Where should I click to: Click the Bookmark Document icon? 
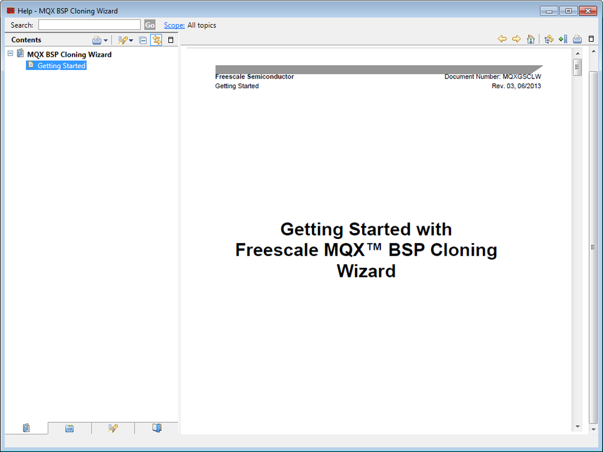(x=563, y=39)
